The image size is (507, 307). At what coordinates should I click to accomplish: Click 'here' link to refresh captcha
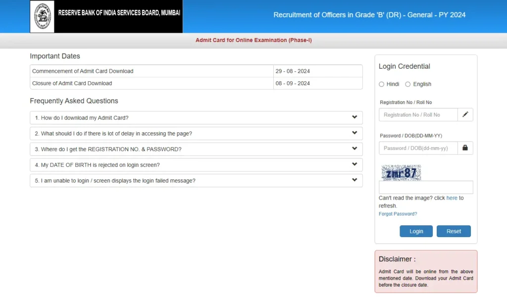click(452, 198)
